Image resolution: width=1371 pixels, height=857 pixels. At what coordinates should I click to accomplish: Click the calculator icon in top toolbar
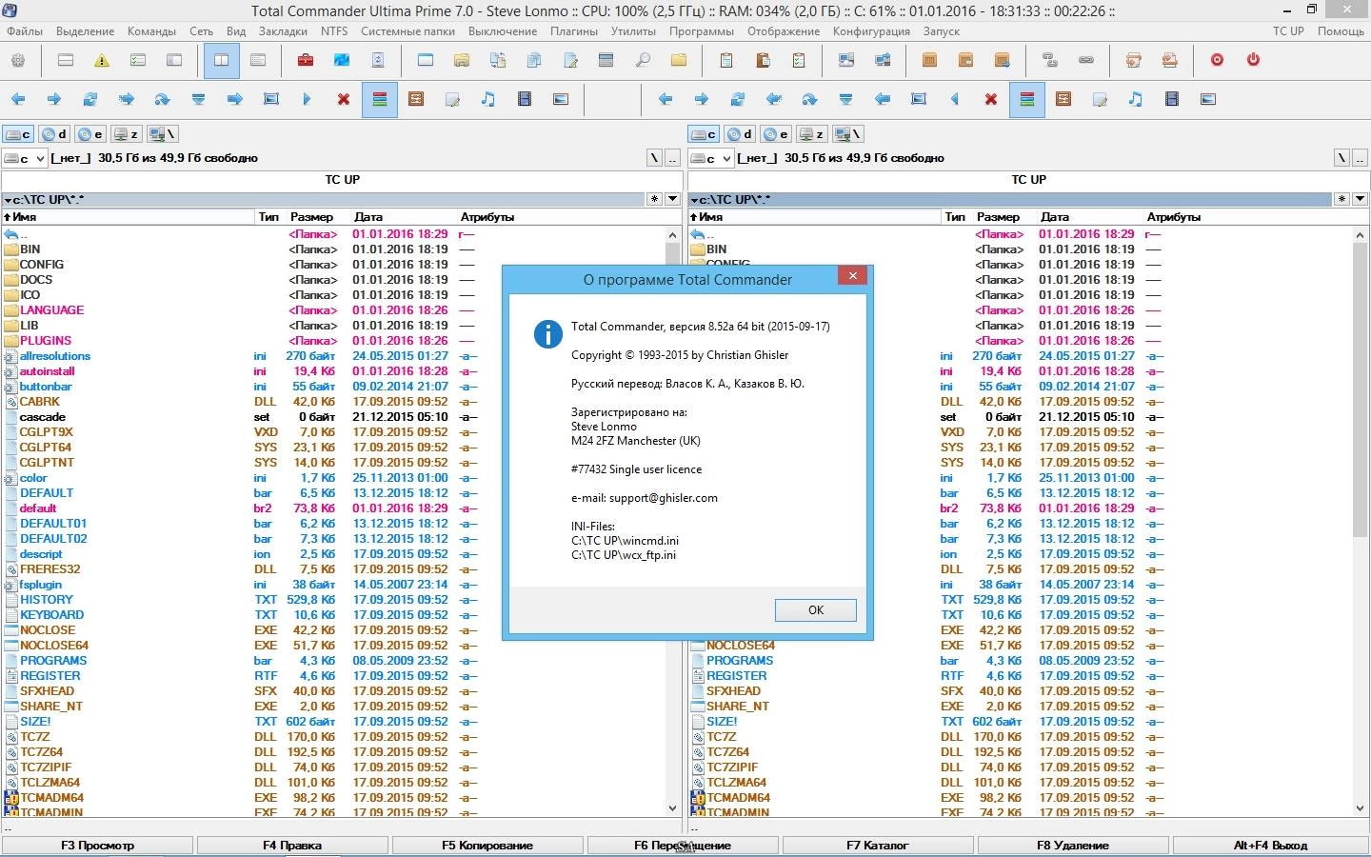point(606,60)
